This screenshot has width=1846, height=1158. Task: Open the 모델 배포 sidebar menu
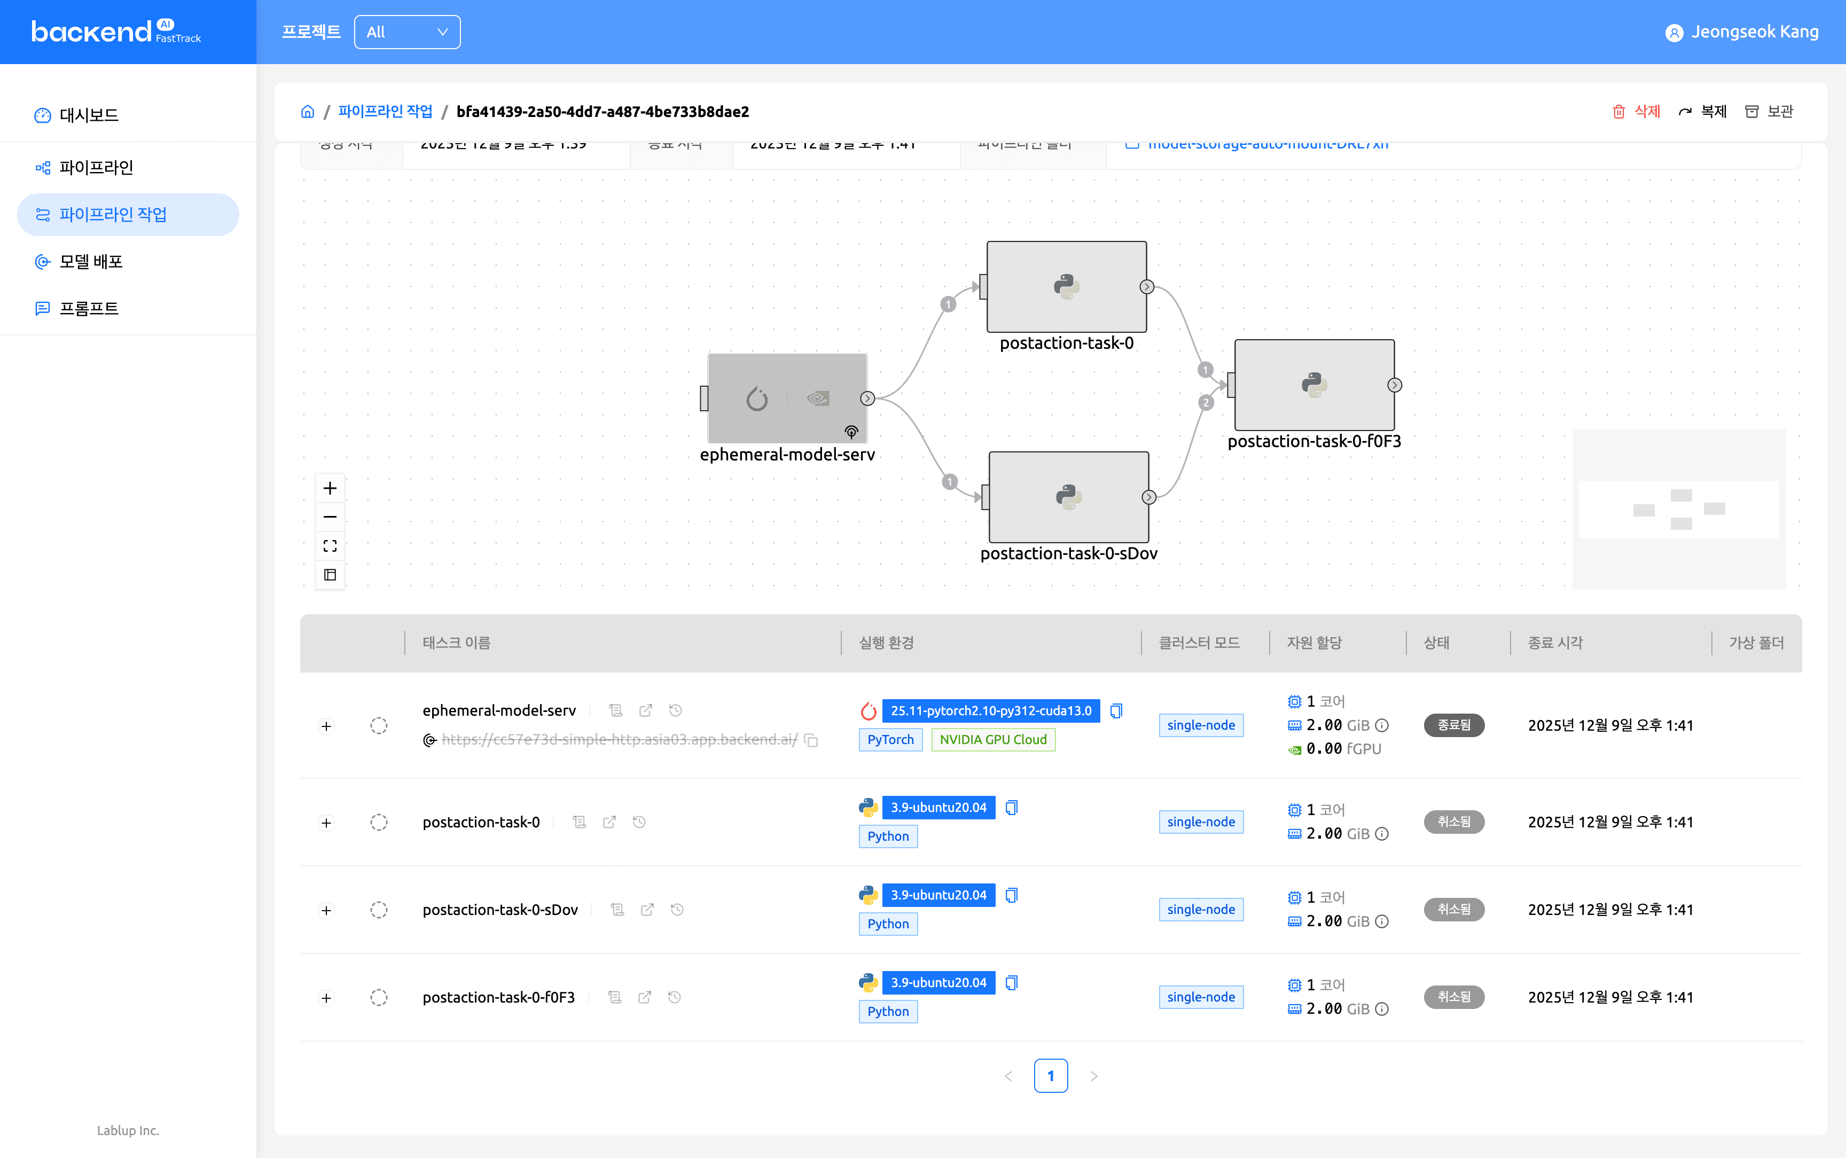coord(91,262)
